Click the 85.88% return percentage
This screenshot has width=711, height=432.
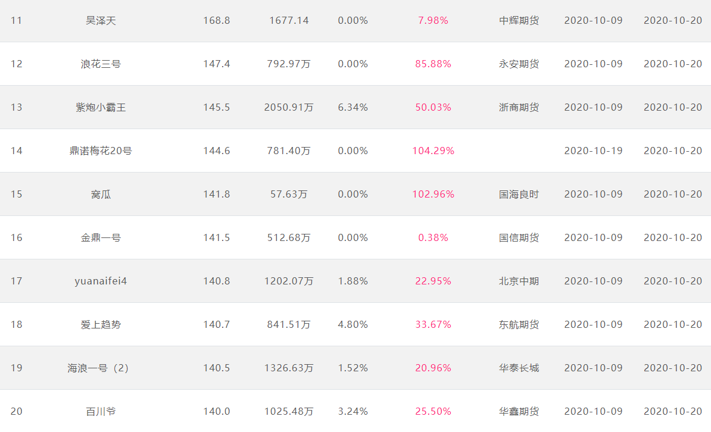click(x=433, y=64)
